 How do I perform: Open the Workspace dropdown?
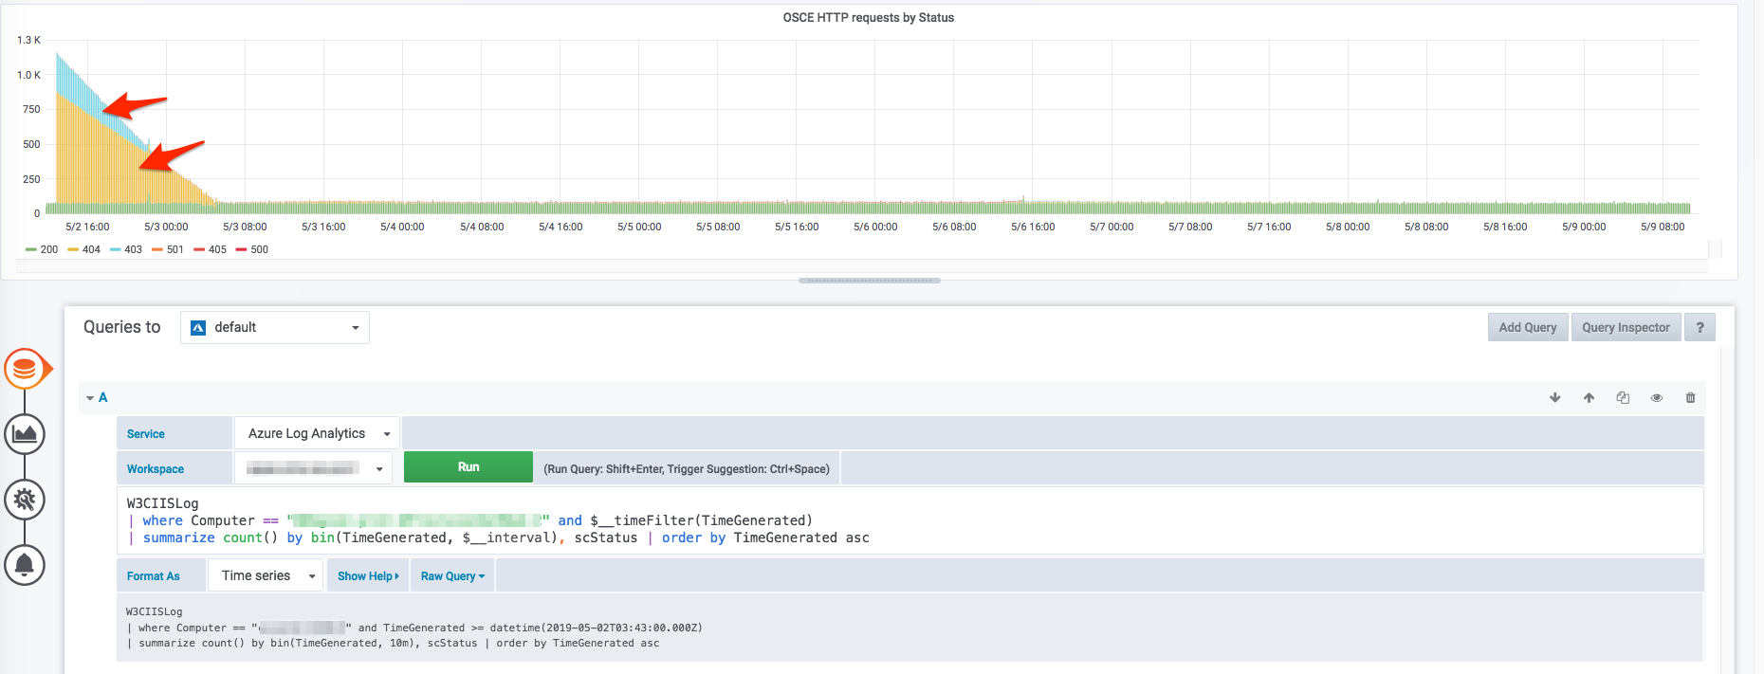314,468
